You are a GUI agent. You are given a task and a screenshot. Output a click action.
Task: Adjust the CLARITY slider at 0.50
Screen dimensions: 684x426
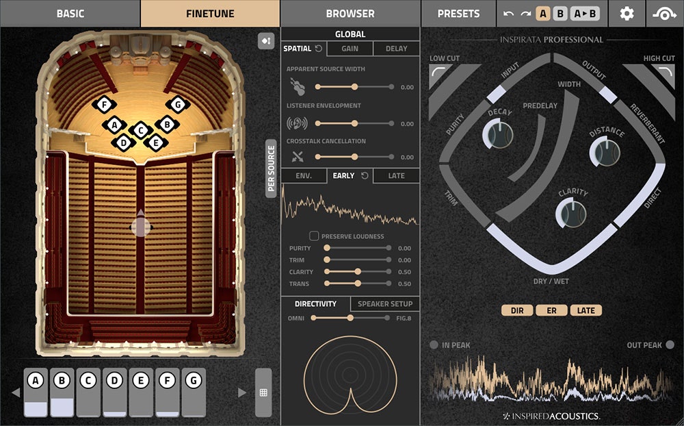pos(357,271)
